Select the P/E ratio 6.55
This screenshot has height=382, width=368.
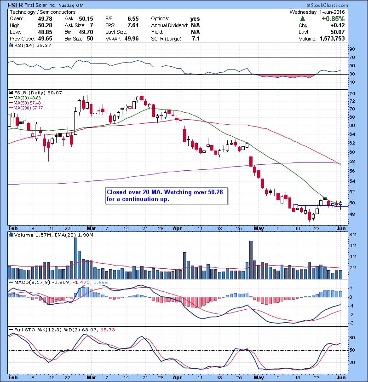(x=133, y=19)
